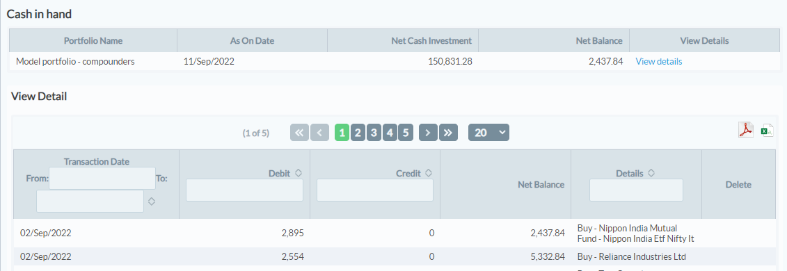Viewport: 787px width, 271px height.
Task: Focus the From date filter field
Action: (102, 179)
